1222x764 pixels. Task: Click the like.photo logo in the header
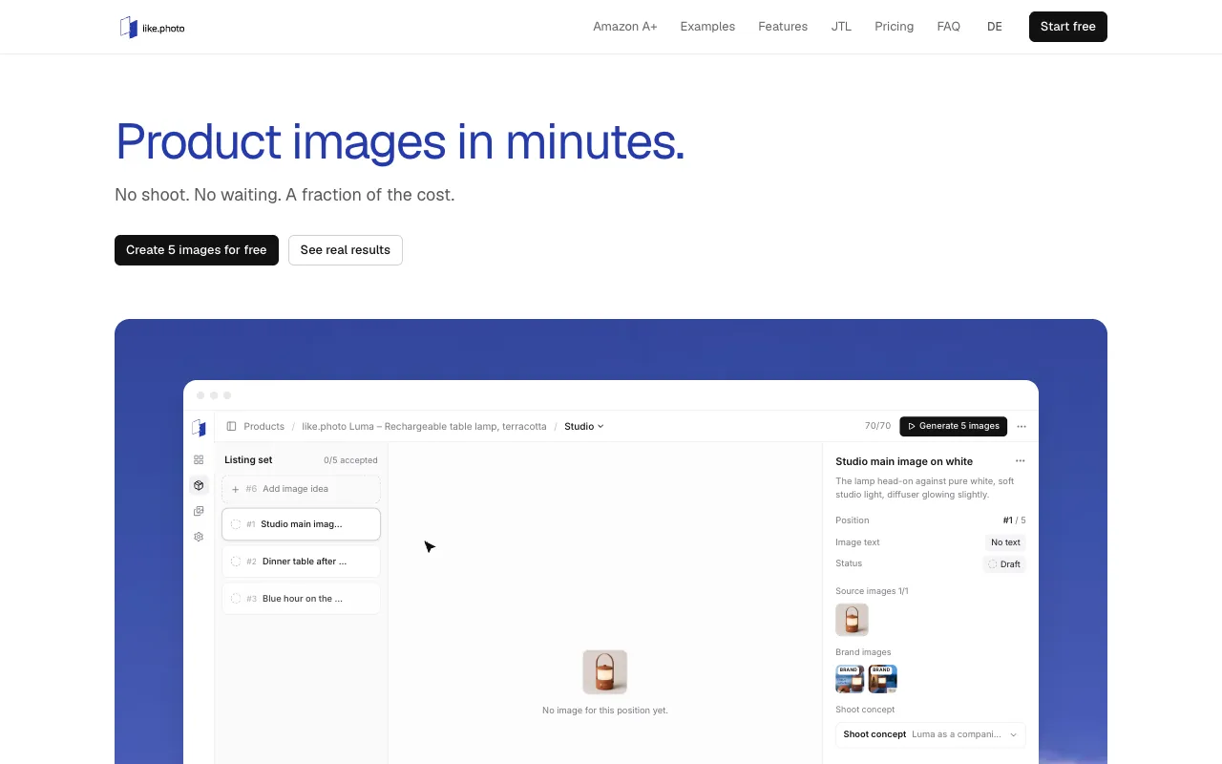152,28
